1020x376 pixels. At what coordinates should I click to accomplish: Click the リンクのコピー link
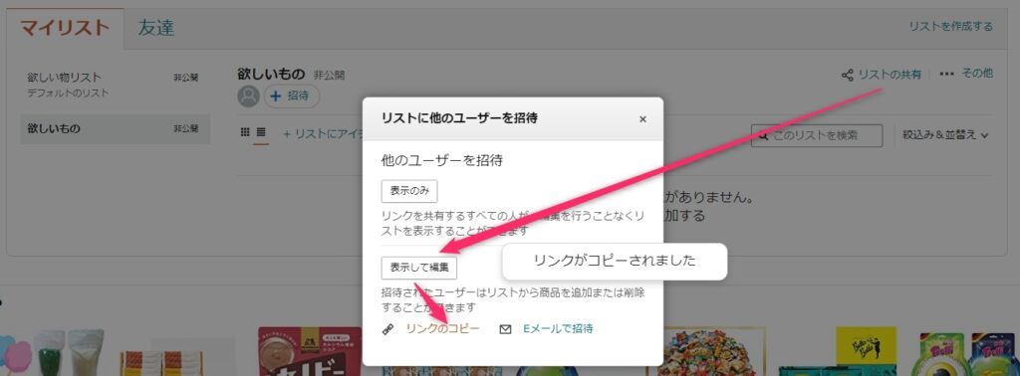pos(442,328)
